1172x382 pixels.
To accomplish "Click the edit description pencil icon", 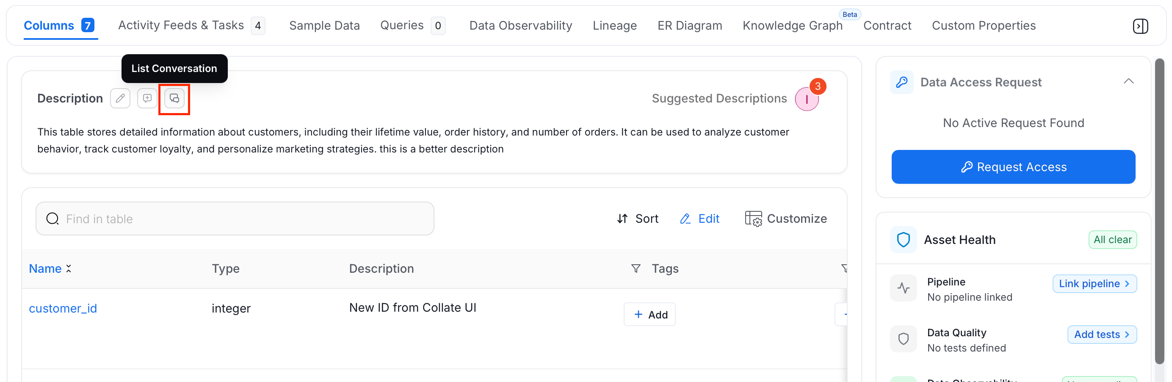I will pos(120,98).
